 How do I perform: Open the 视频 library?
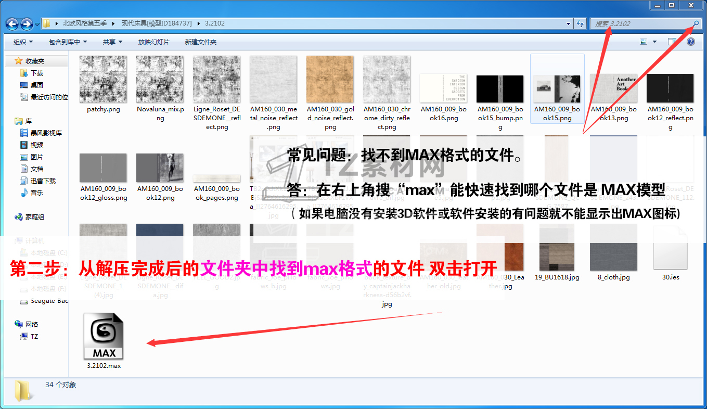36,145
